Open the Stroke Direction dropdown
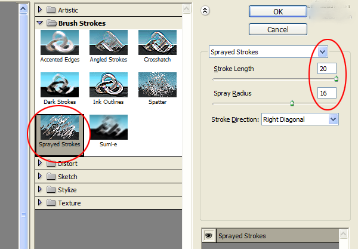This screenshot has height=249, width=358. click(x=333, y=119)
